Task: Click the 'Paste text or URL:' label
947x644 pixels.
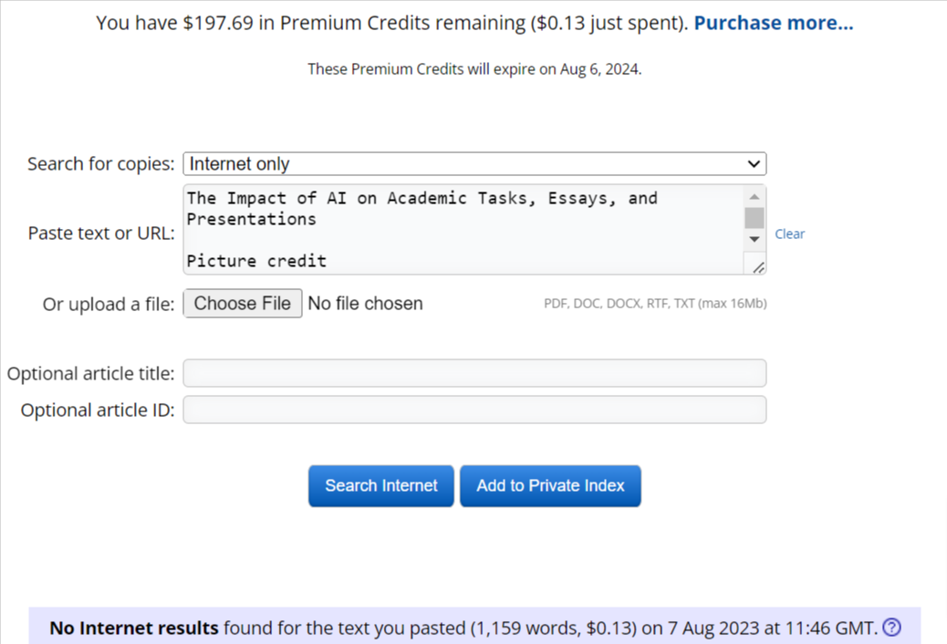Action: (x=101, y=234)
